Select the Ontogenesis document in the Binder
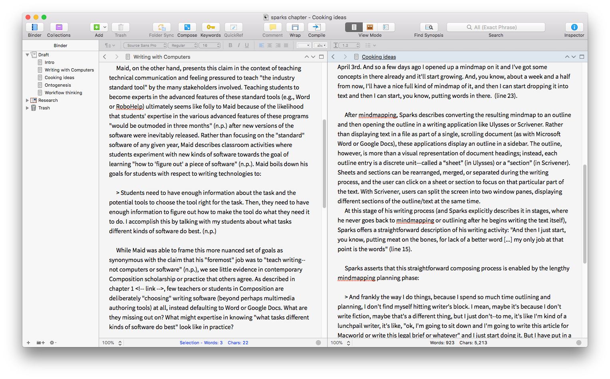The width and height of the screenshot is (610, 379). (58, 85)
